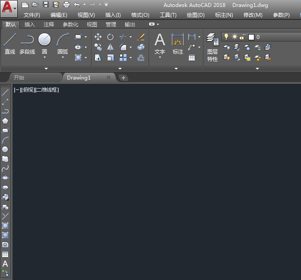Image resolution: width=301 pixels, height=280 pixels.
Task: Switch to the 插入 ribbon tab
Action: point(30,24)
